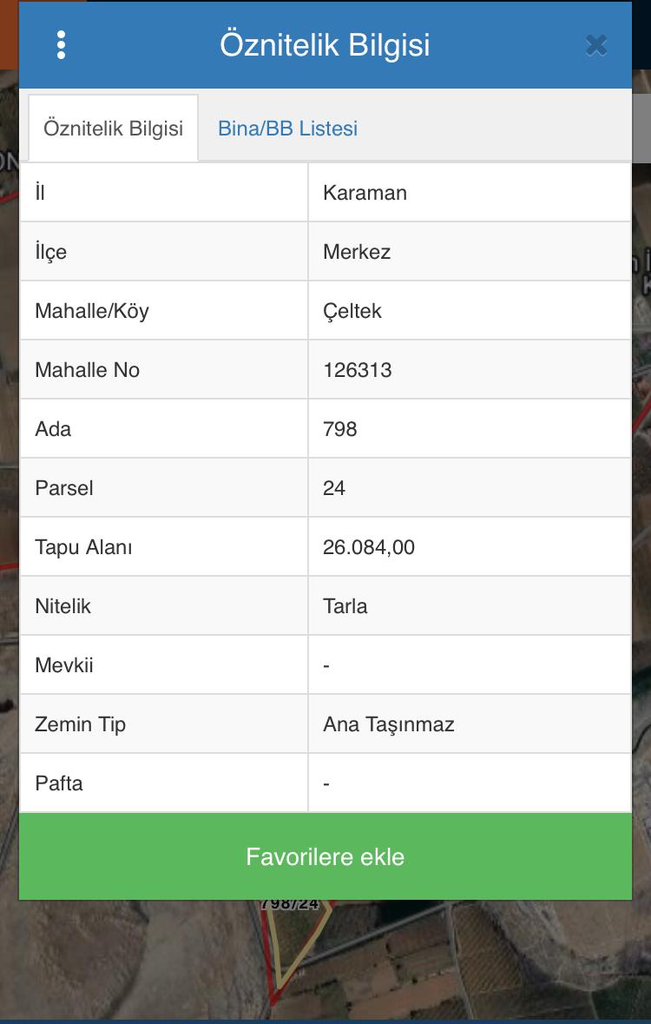
Task: Click the 798/24 parcel label on map
Action: coord(290,905)
